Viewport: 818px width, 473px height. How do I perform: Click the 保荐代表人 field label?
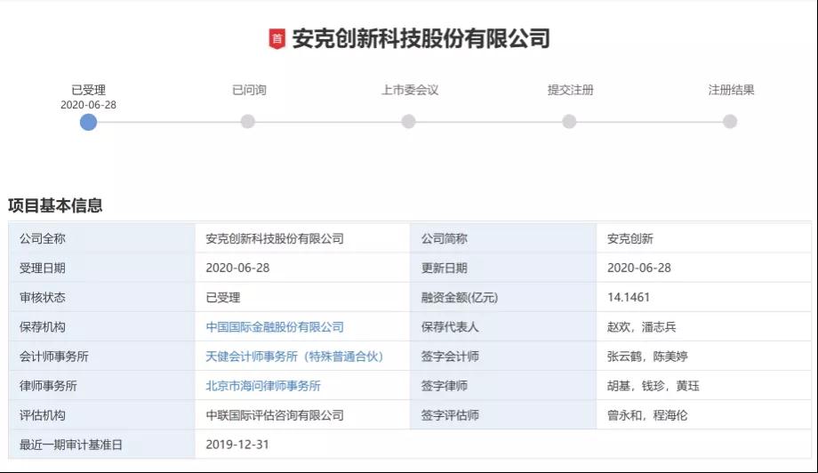click(450, 327)
